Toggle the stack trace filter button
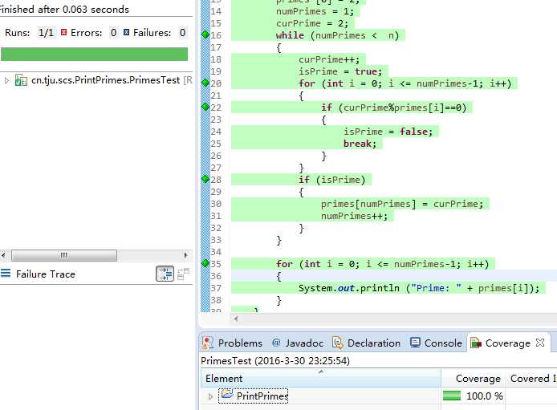The height and width of the screenshot is (410, 557). pos(165,274)
